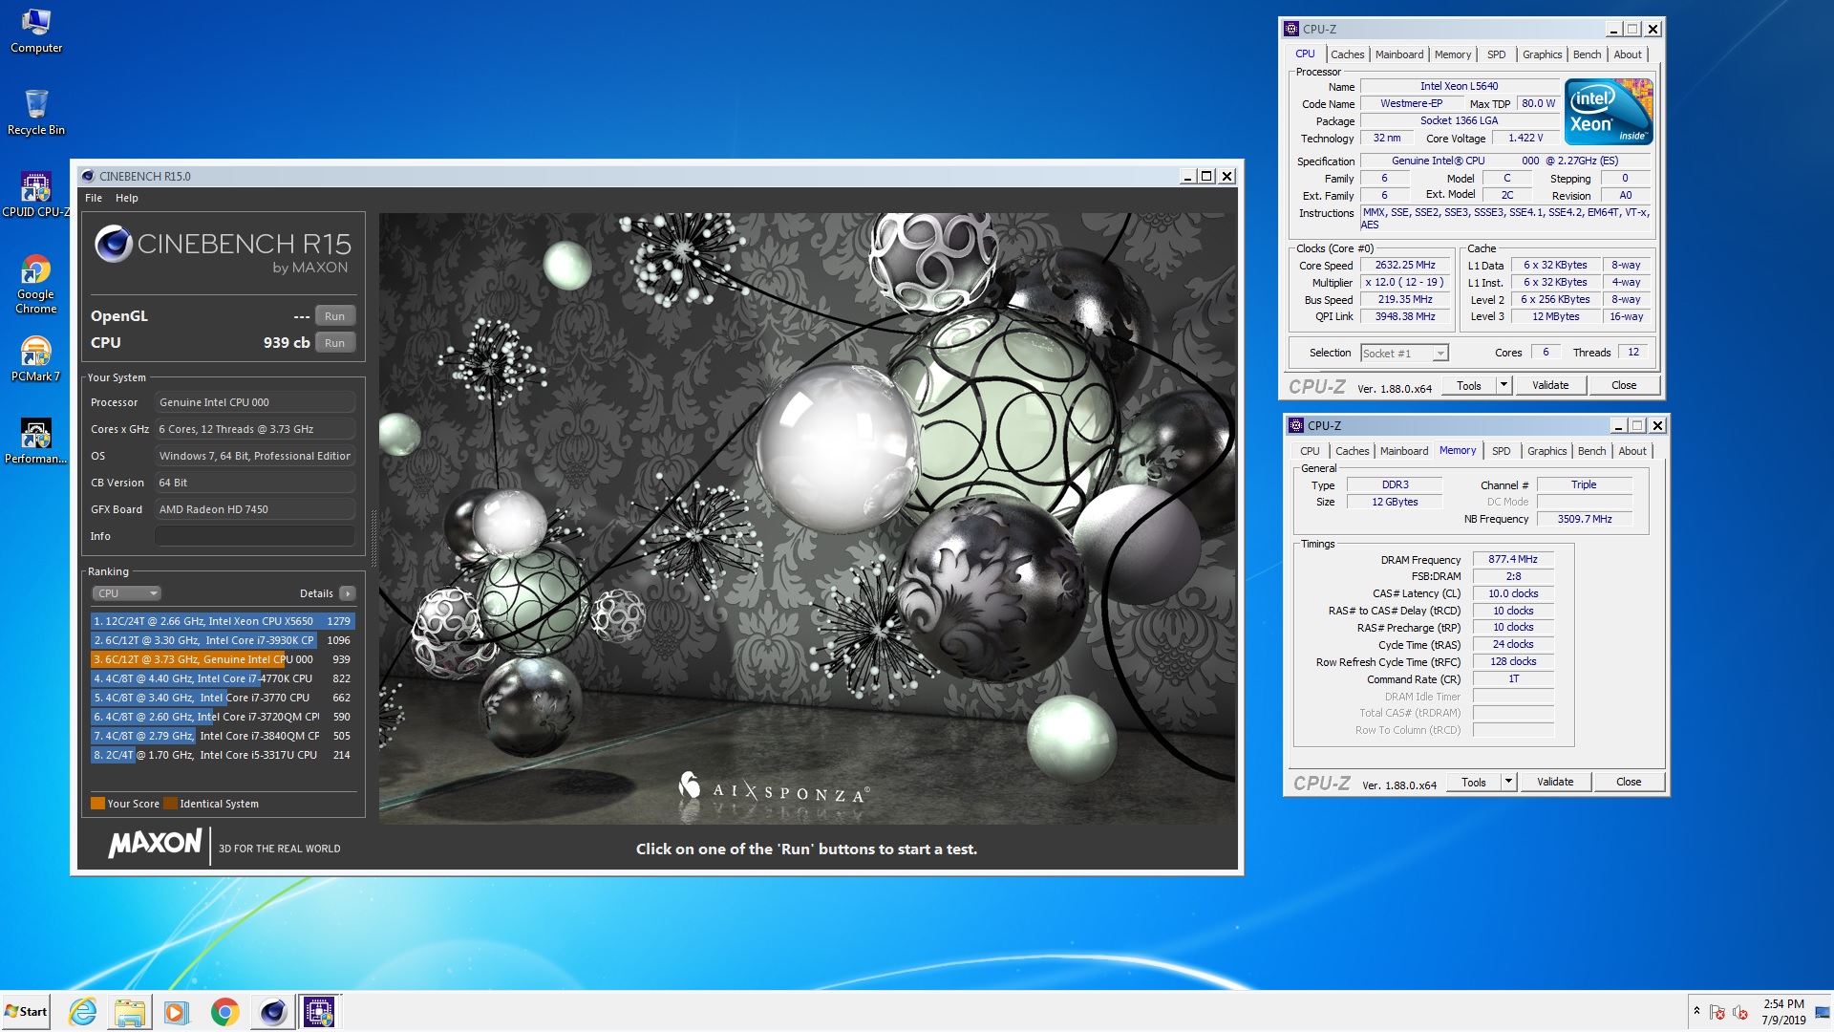The height and width of the screenshot is (1032, 1834).
Task: Open the CPUID CPU-Z desktop shortcut
Action: (35, 195)
